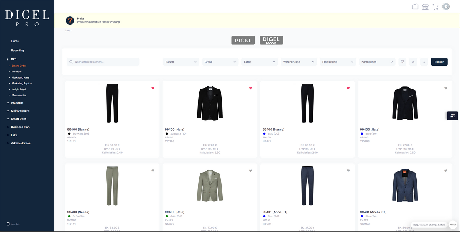Select Vororder submenu item
460x232 pixels.
point(16,72)
